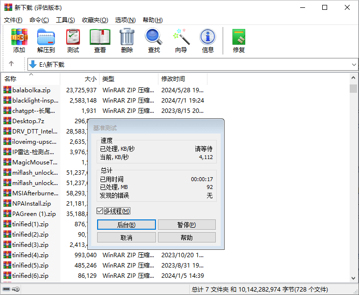This screenshot has width=359, height=295.
Task: Click the 取消 button in benchmark dialog
Action: (127, 238)
